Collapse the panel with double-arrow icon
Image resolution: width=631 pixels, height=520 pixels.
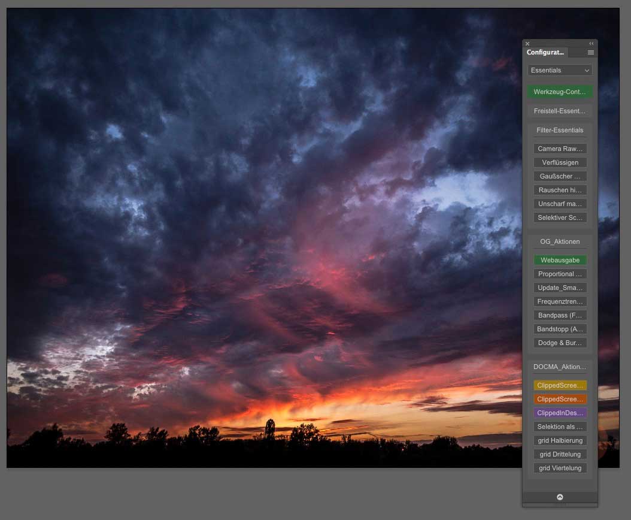(591, 44)
